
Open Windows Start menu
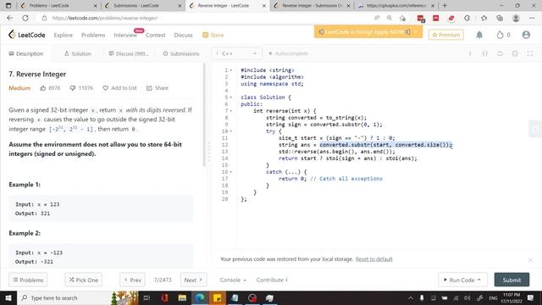[8, 297]
